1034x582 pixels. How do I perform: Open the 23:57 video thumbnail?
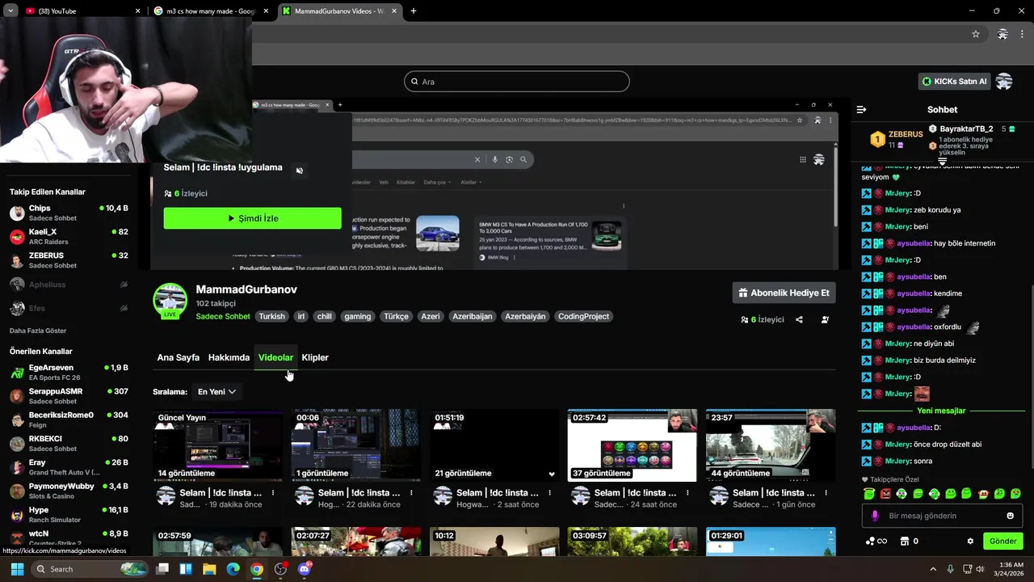(x=771, y=445)
